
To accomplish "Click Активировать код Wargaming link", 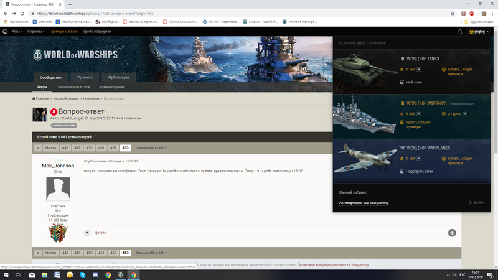I will (364, 203).
